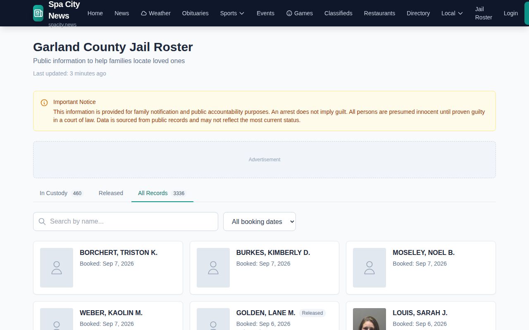Click the magnifier icon in search box

point(42,222)
